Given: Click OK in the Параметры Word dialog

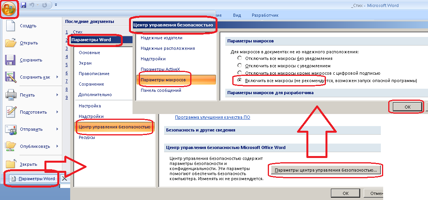Looking at the screenshot, I should pos(346,193).
